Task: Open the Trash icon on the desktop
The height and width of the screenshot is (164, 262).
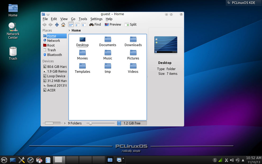Action: [13, 53]
